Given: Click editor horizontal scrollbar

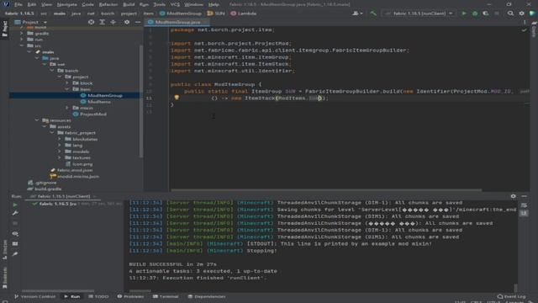Looking at the screenshot, I should click(326, 190).
